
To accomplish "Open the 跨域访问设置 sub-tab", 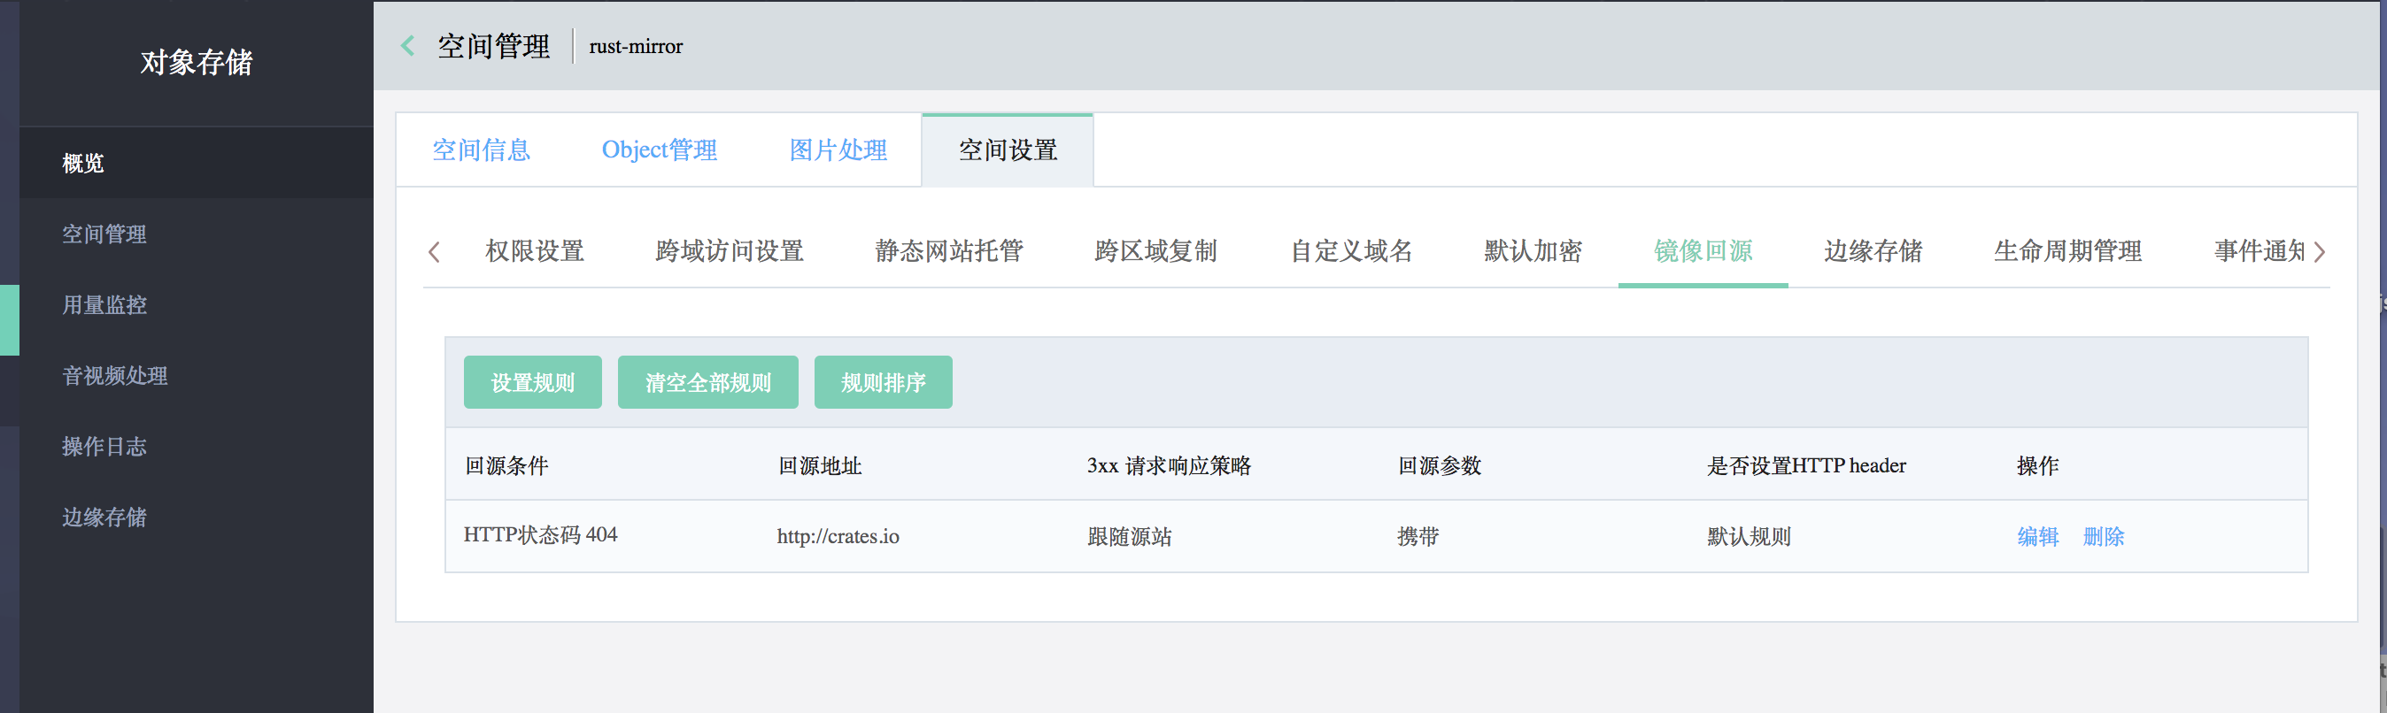I will 730,251.
